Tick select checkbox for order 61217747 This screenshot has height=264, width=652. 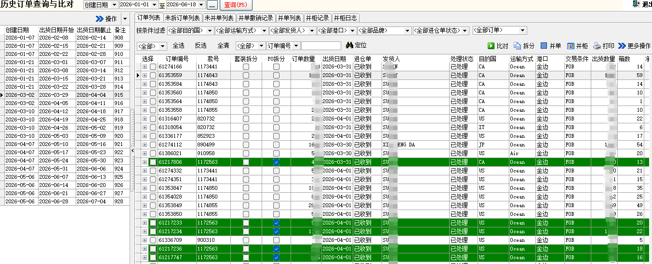[x=153, y=258]
